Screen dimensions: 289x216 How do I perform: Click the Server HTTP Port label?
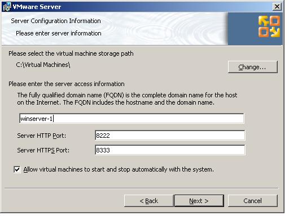(42, 136)
